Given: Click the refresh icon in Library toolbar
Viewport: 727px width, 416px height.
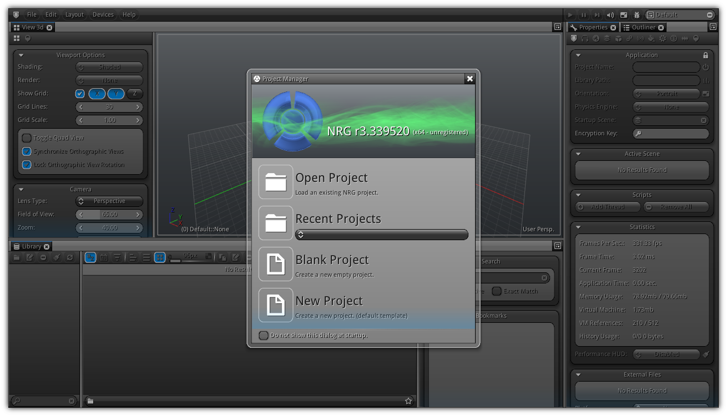Looking at the screenshot, I should click(70, 257).
